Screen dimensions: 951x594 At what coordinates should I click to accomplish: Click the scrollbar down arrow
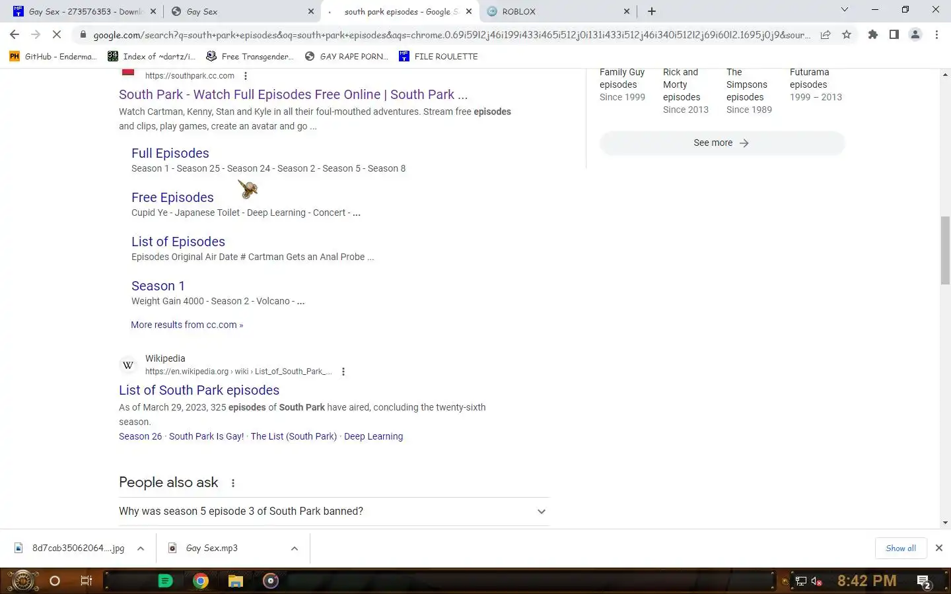945,523
